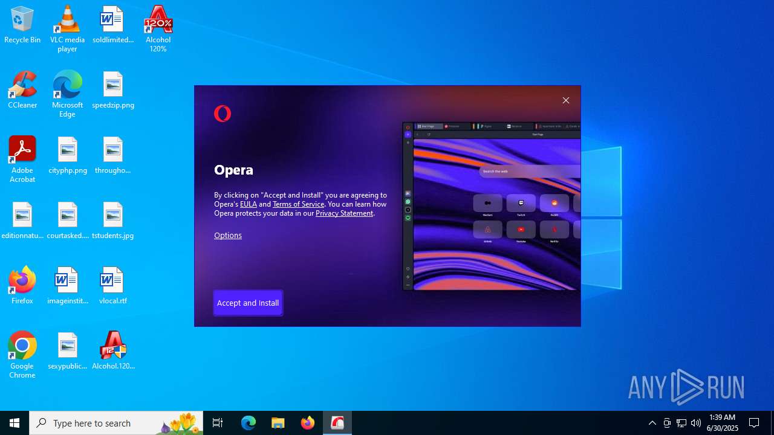The height and width of the screenshot is (435, 774).
Task: Open Task View from taskbar
Action: [x=218, y=423]
